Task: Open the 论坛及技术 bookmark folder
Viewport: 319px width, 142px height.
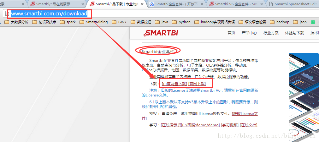Action: tap(44, 22)
